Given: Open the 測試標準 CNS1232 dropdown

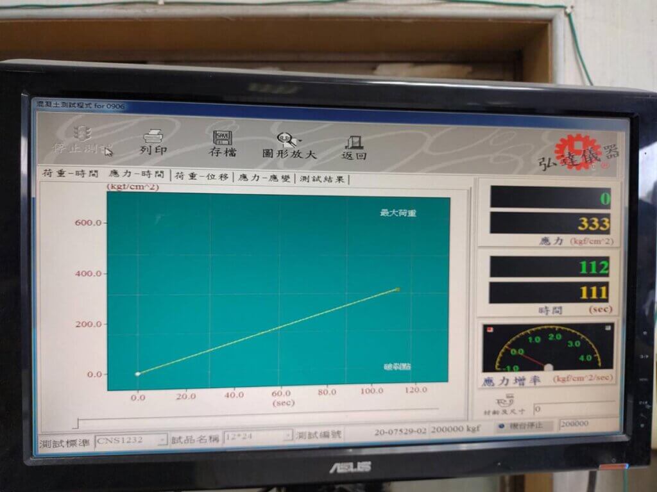Looking at the screenshot, I should tap(162, 440).
